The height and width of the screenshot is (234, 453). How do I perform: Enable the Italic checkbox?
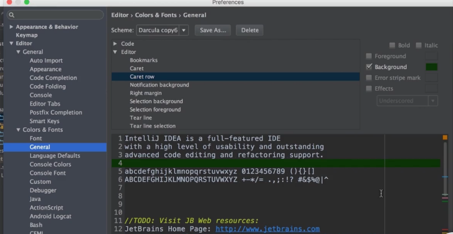[x=419, y=45]
